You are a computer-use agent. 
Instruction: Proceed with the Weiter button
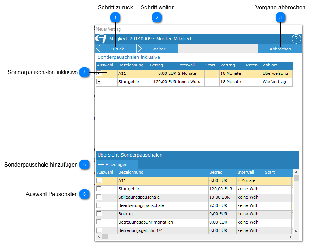click(158, 49)
